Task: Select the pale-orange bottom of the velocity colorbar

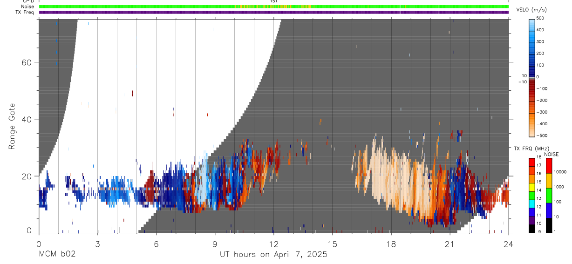Action: (532, 131)
